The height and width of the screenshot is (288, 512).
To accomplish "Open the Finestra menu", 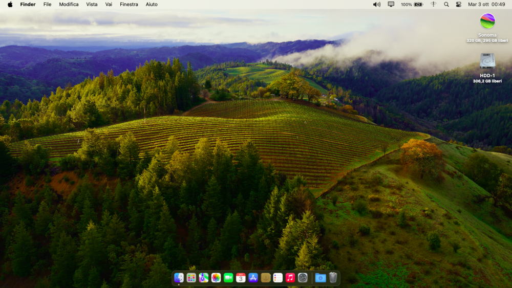I will point(129,4).
